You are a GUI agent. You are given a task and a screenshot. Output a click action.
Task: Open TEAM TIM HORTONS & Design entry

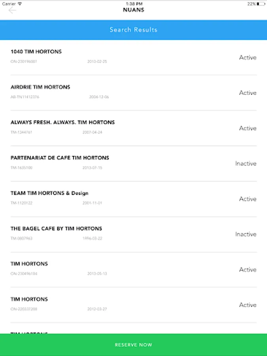tap(49, 193)
